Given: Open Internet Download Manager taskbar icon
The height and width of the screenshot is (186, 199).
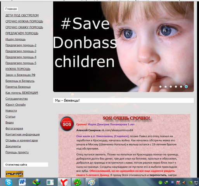Looking at the screenshot, I should click(36, 182).
